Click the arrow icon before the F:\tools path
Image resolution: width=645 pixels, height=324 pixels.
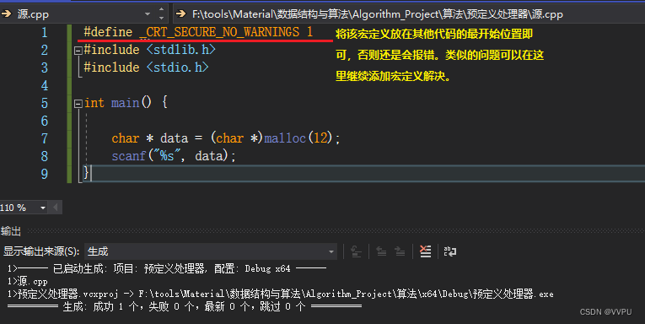coord(180,14)
